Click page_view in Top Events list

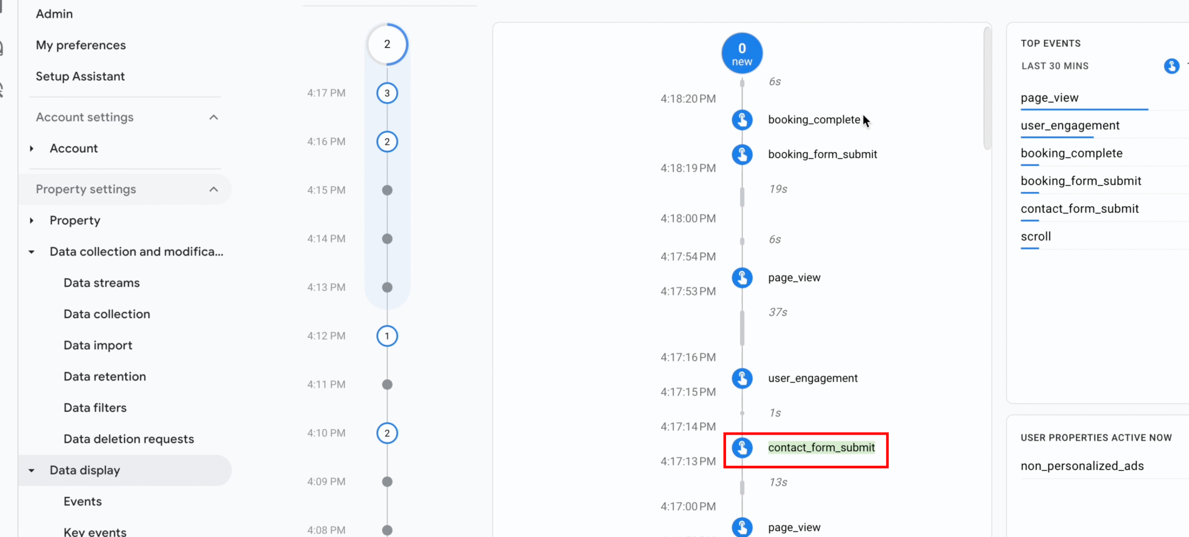1049,98
